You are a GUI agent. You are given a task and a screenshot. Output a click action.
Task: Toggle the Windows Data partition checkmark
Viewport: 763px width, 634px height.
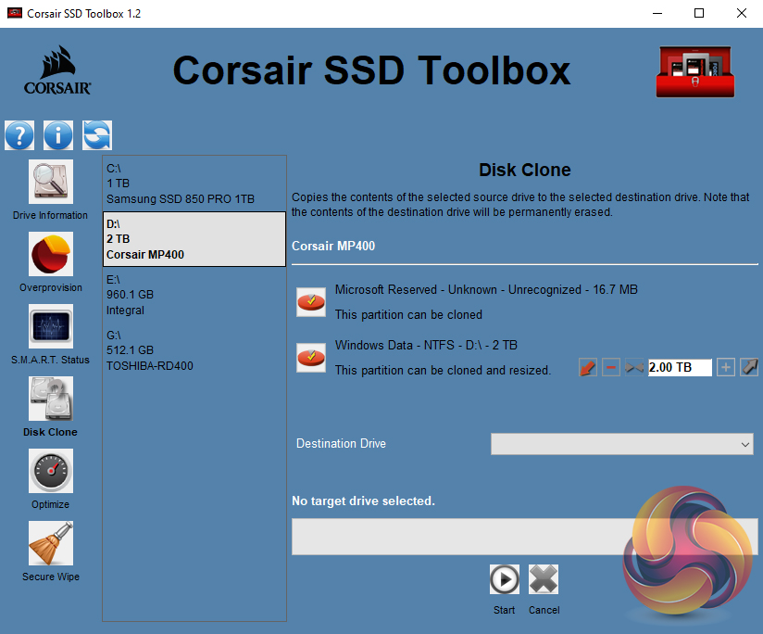(x=310, y=357)
